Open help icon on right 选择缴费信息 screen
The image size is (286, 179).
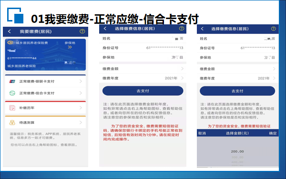(274, 29)
